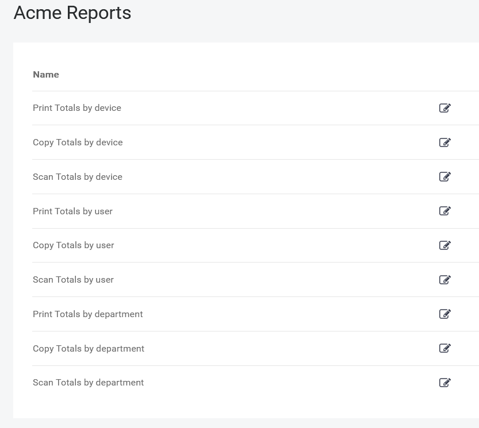Open the edit icon beside Copy Totals by department

445,348
